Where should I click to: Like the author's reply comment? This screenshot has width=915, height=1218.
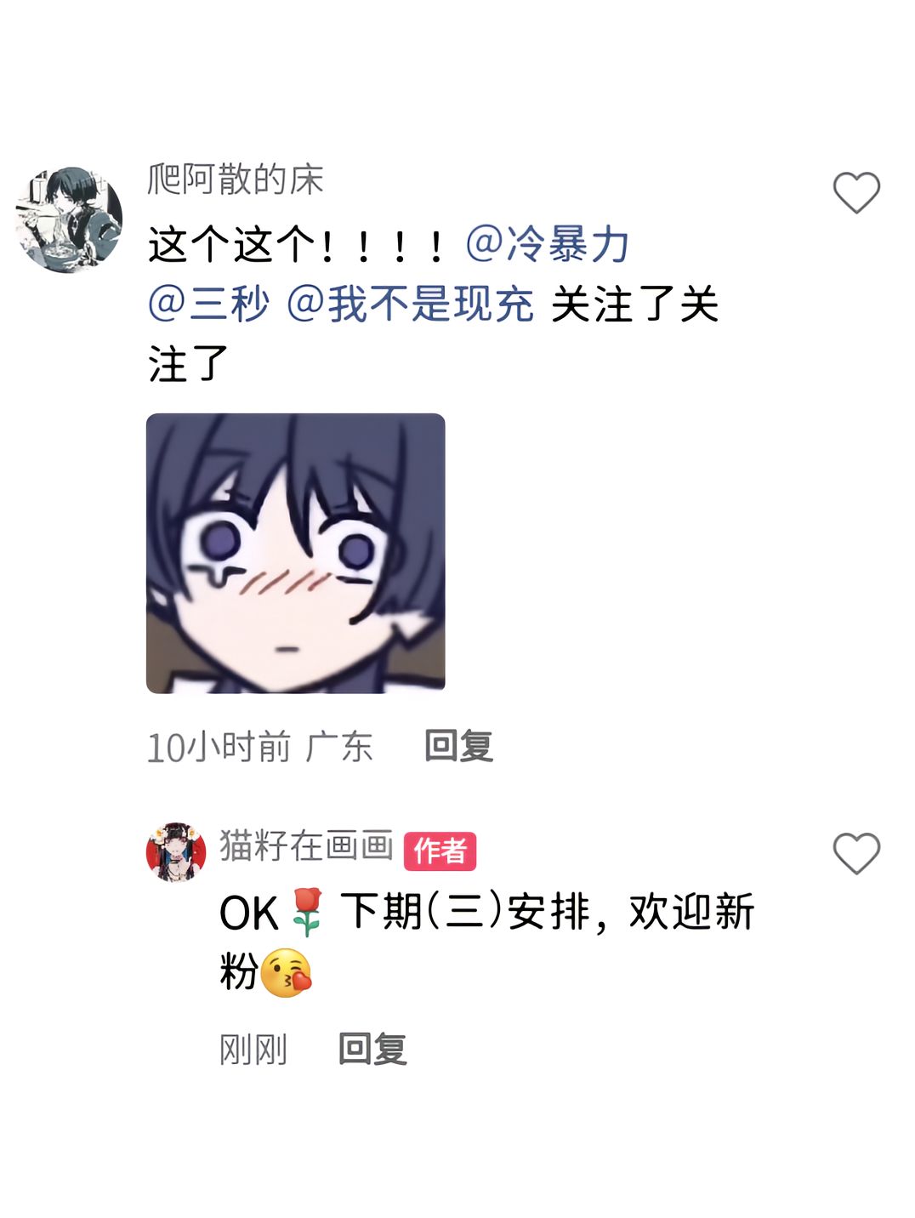[855, 853]
